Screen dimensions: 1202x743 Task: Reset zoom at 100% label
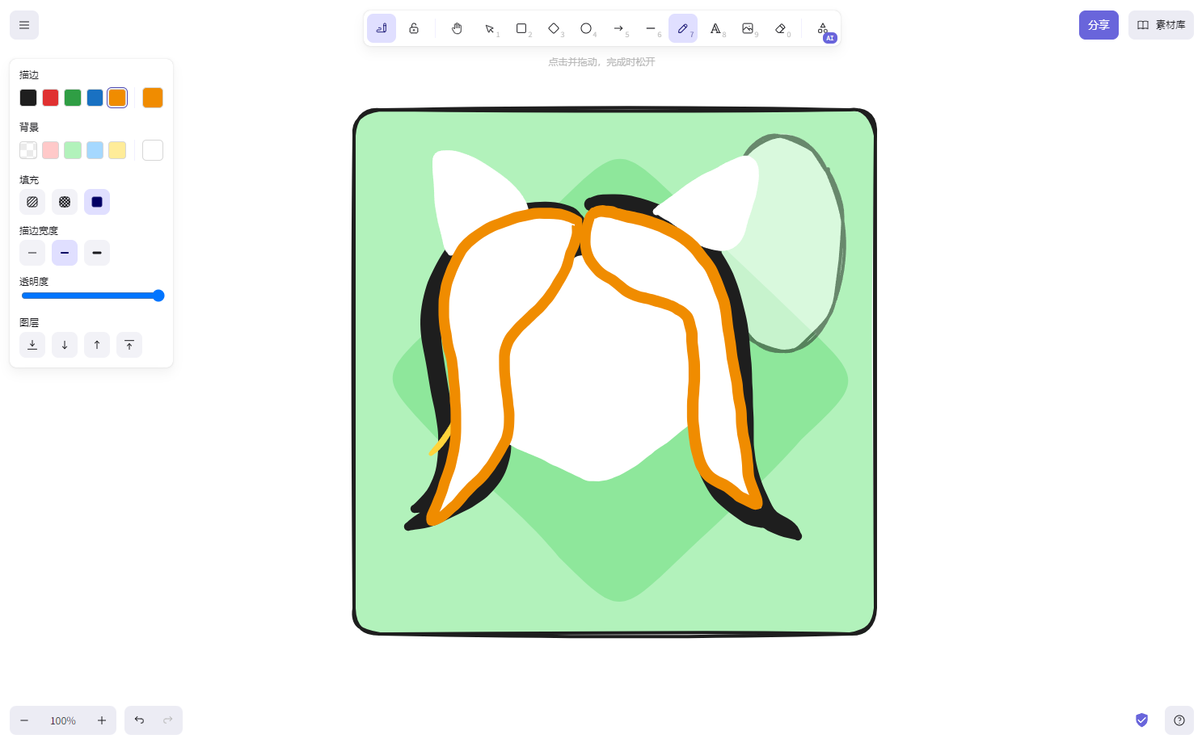[63, 720]
